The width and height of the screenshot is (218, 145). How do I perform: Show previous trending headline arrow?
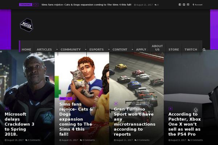(x=34, y=5)
